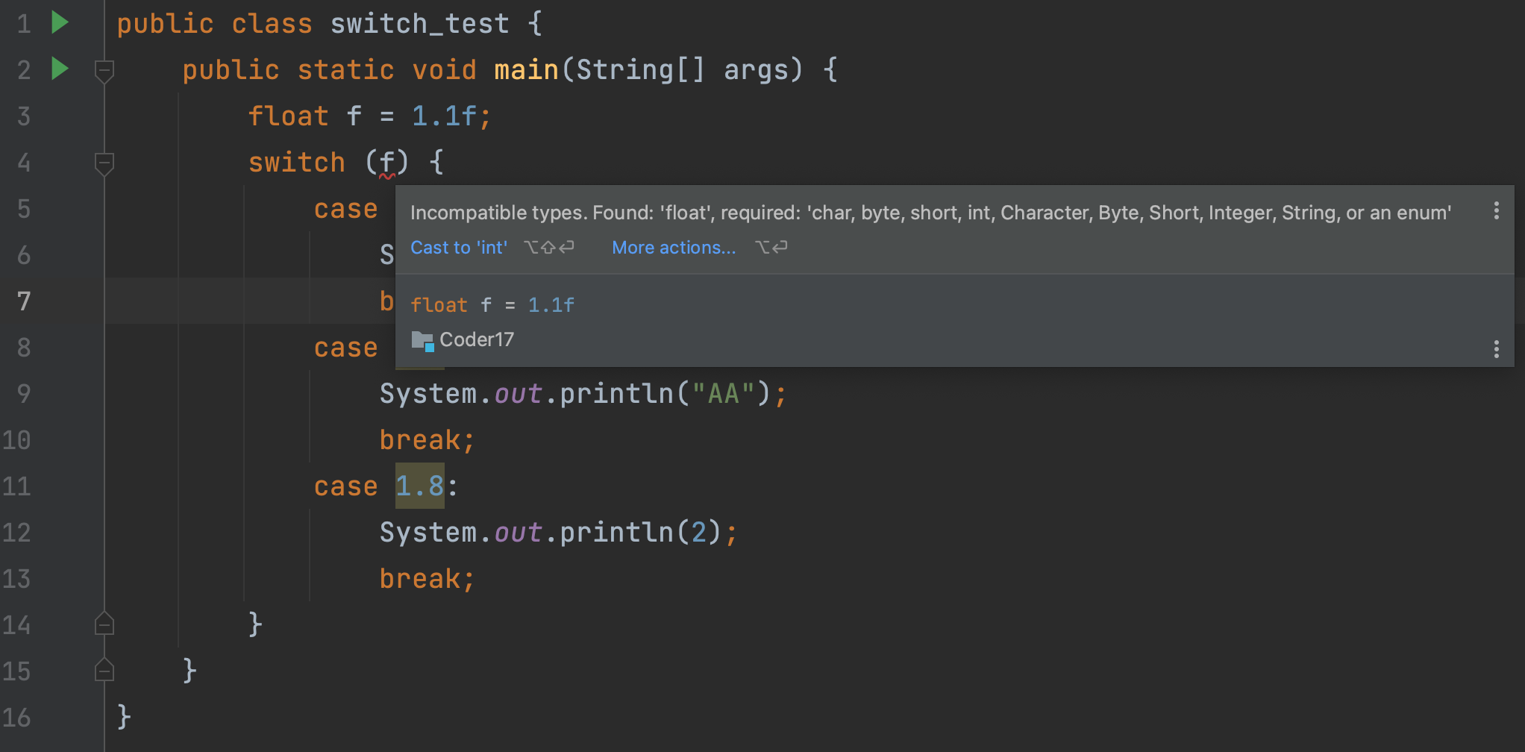This screenshot has height=752, width=1525.
Task: Click the float keyword on line 3
Action: click(x=288, y=116)
